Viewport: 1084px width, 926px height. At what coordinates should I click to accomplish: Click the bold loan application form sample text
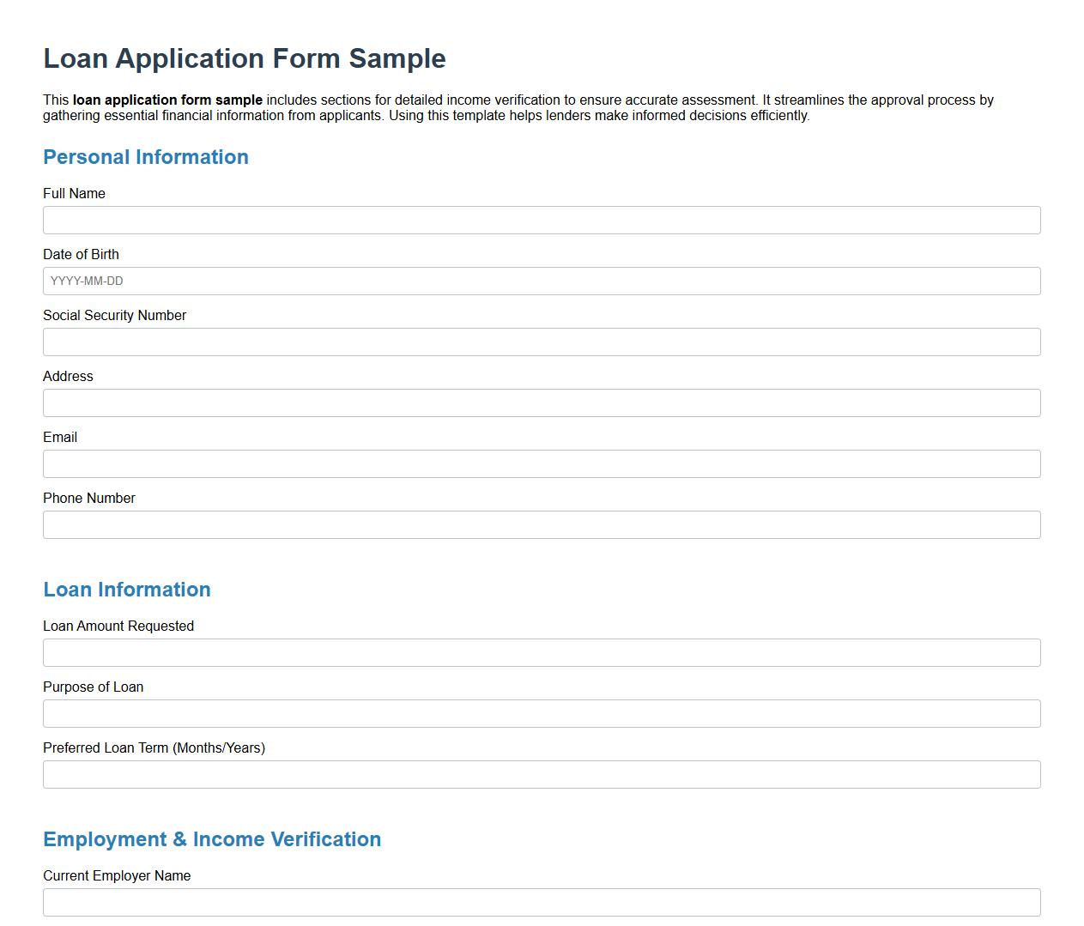(167, 100)
